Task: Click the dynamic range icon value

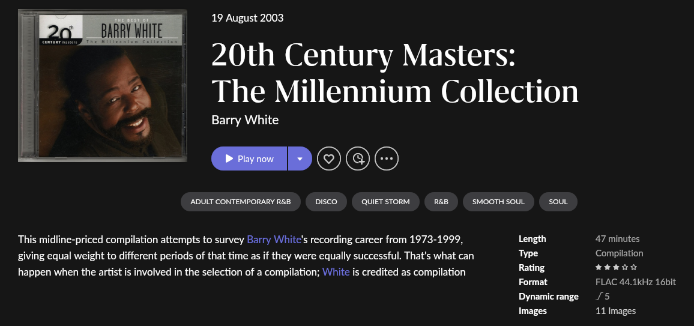Action: click(x=603, y=297)
